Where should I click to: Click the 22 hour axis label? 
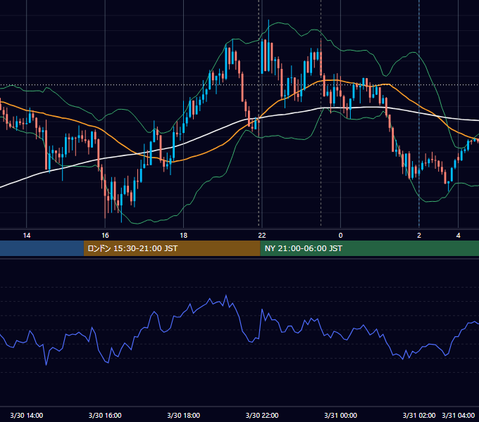point(262,236)
